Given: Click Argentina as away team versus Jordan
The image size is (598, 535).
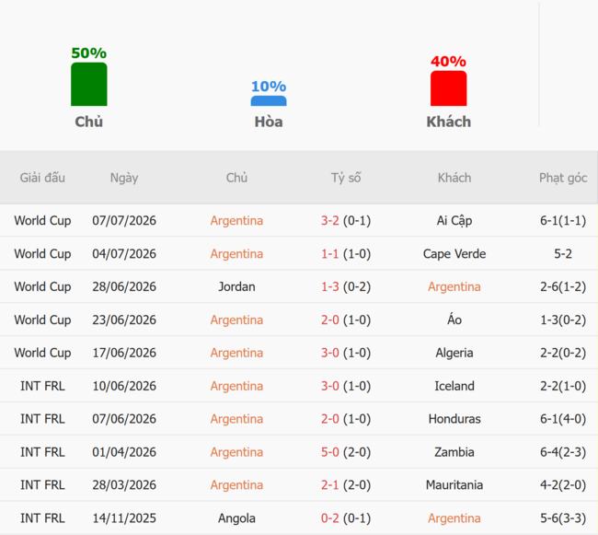Looking at the screenshot, I should pyautogui.click(x=454, y=286).
